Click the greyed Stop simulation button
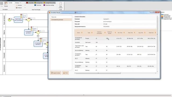Screen dimensions: 172x97 [2, 4]
